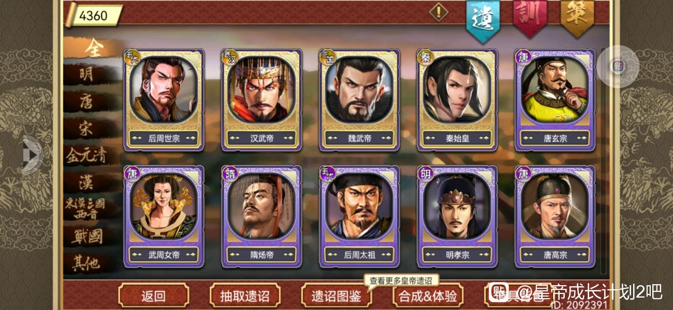Open the 遗诏图鉴 button
Viewport: 673px width, 310px height.
click(x=336, y=296)
